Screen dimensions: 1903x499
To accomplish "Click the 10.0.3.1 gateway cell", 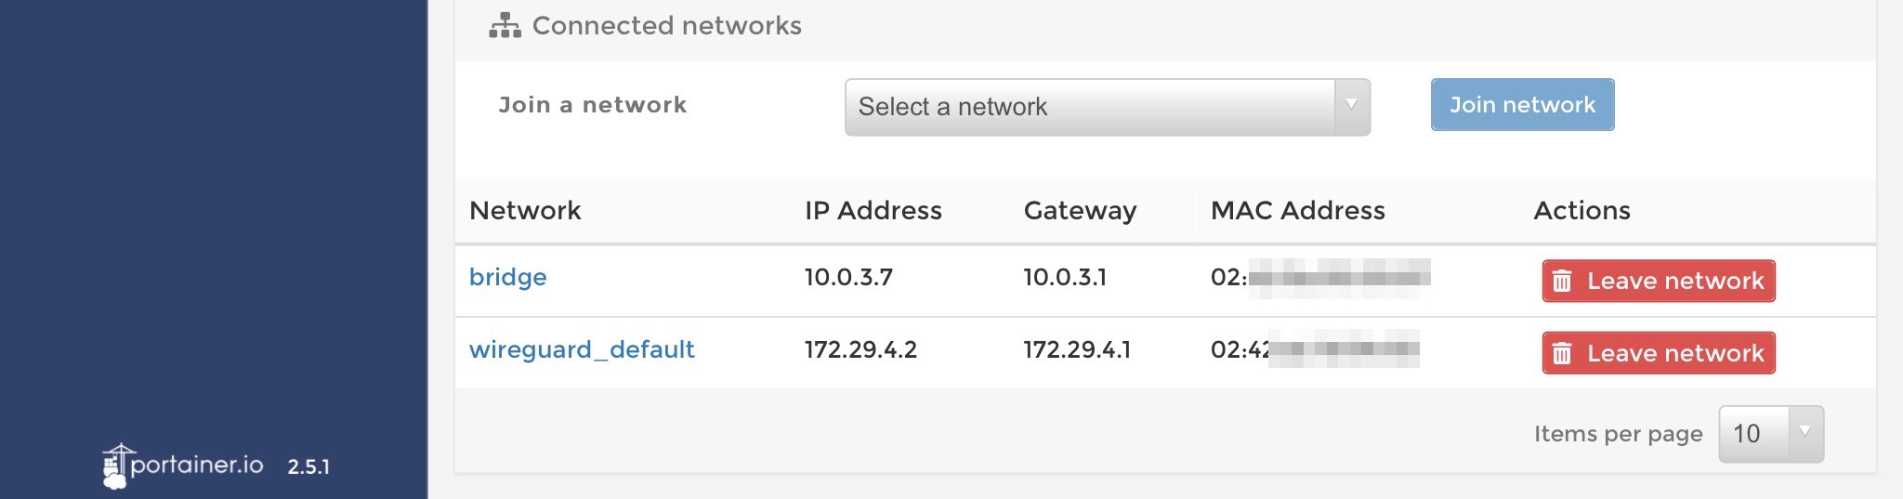I will click(x=1065, y=277).
